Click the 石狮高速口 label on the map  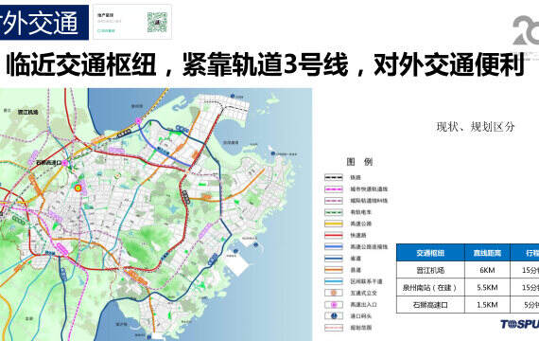point(48,163)
